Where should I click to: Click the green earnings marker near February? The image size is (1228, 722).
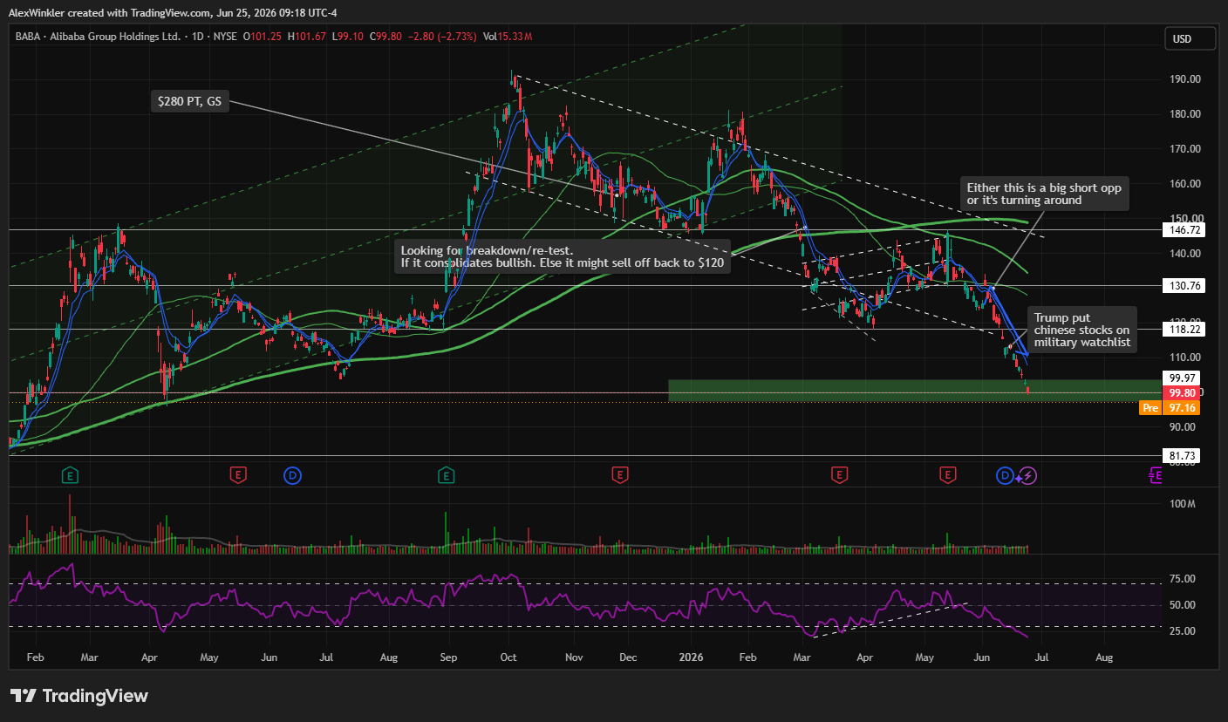70,475
